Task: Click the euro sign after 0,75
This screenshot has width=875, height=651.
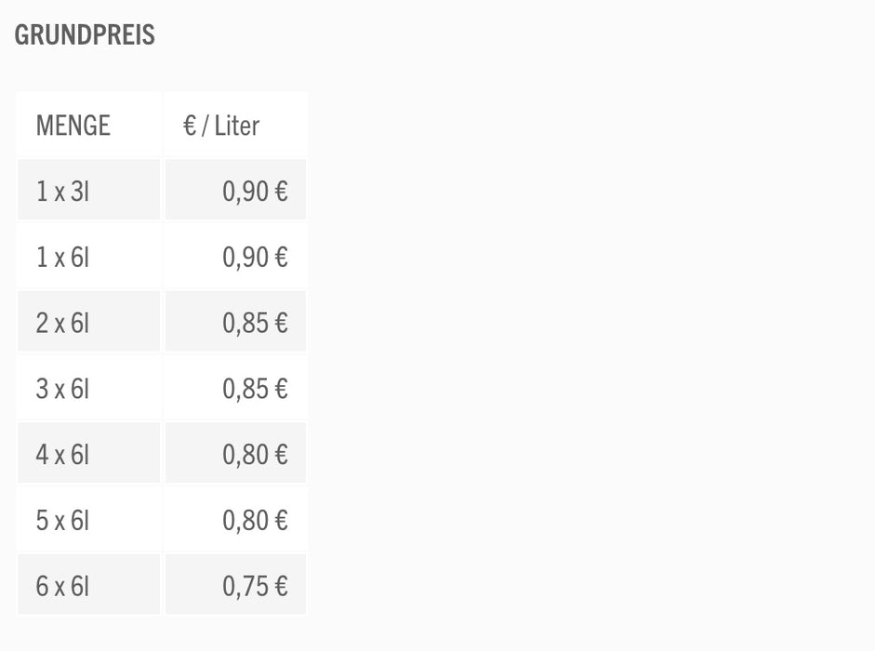Action: tap(280, 587)
